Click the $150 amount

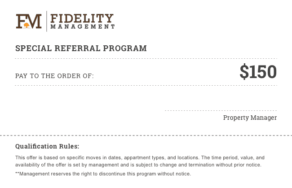(258, 72)
